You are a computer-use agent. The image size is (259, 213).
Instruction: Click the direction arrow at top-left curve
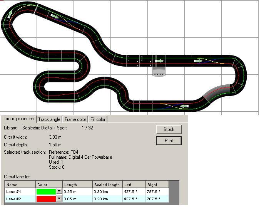[9, 14]
